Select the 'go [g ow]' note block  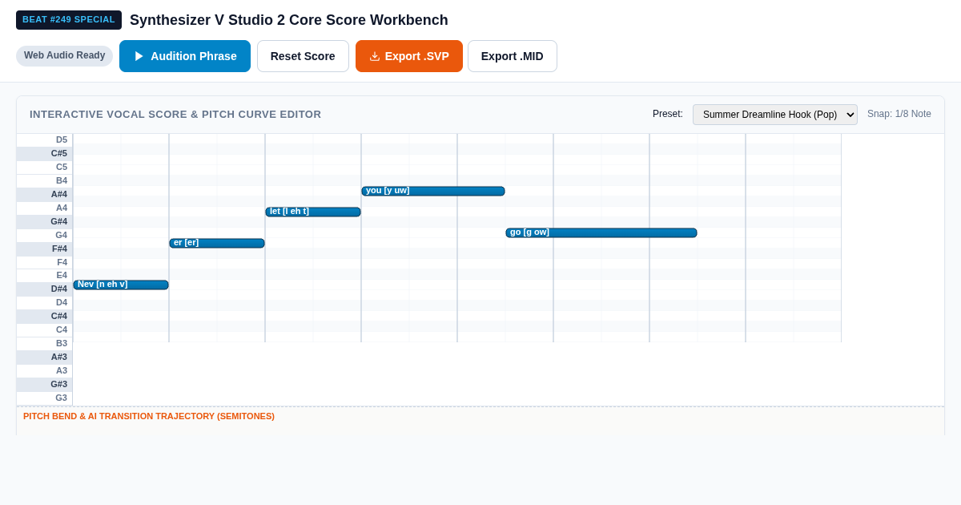click(601, 232)
